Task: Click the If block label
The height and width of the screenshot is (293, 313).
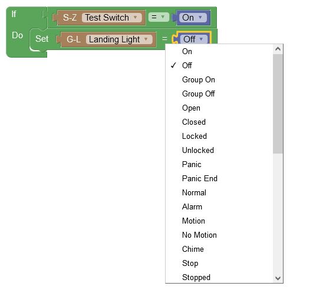Action: [14, 14]
